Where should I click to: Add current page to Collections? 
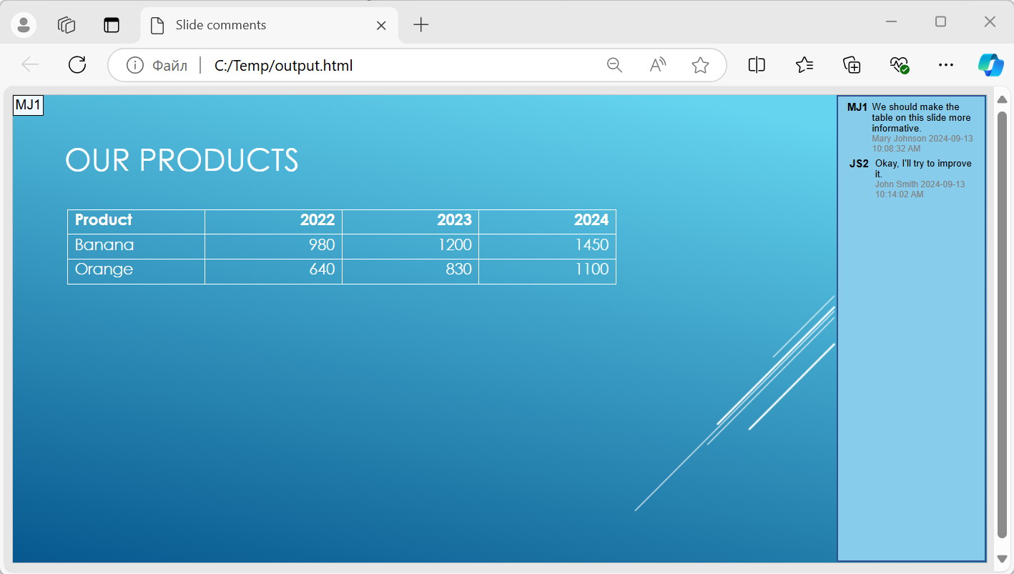tap(851, 65)
